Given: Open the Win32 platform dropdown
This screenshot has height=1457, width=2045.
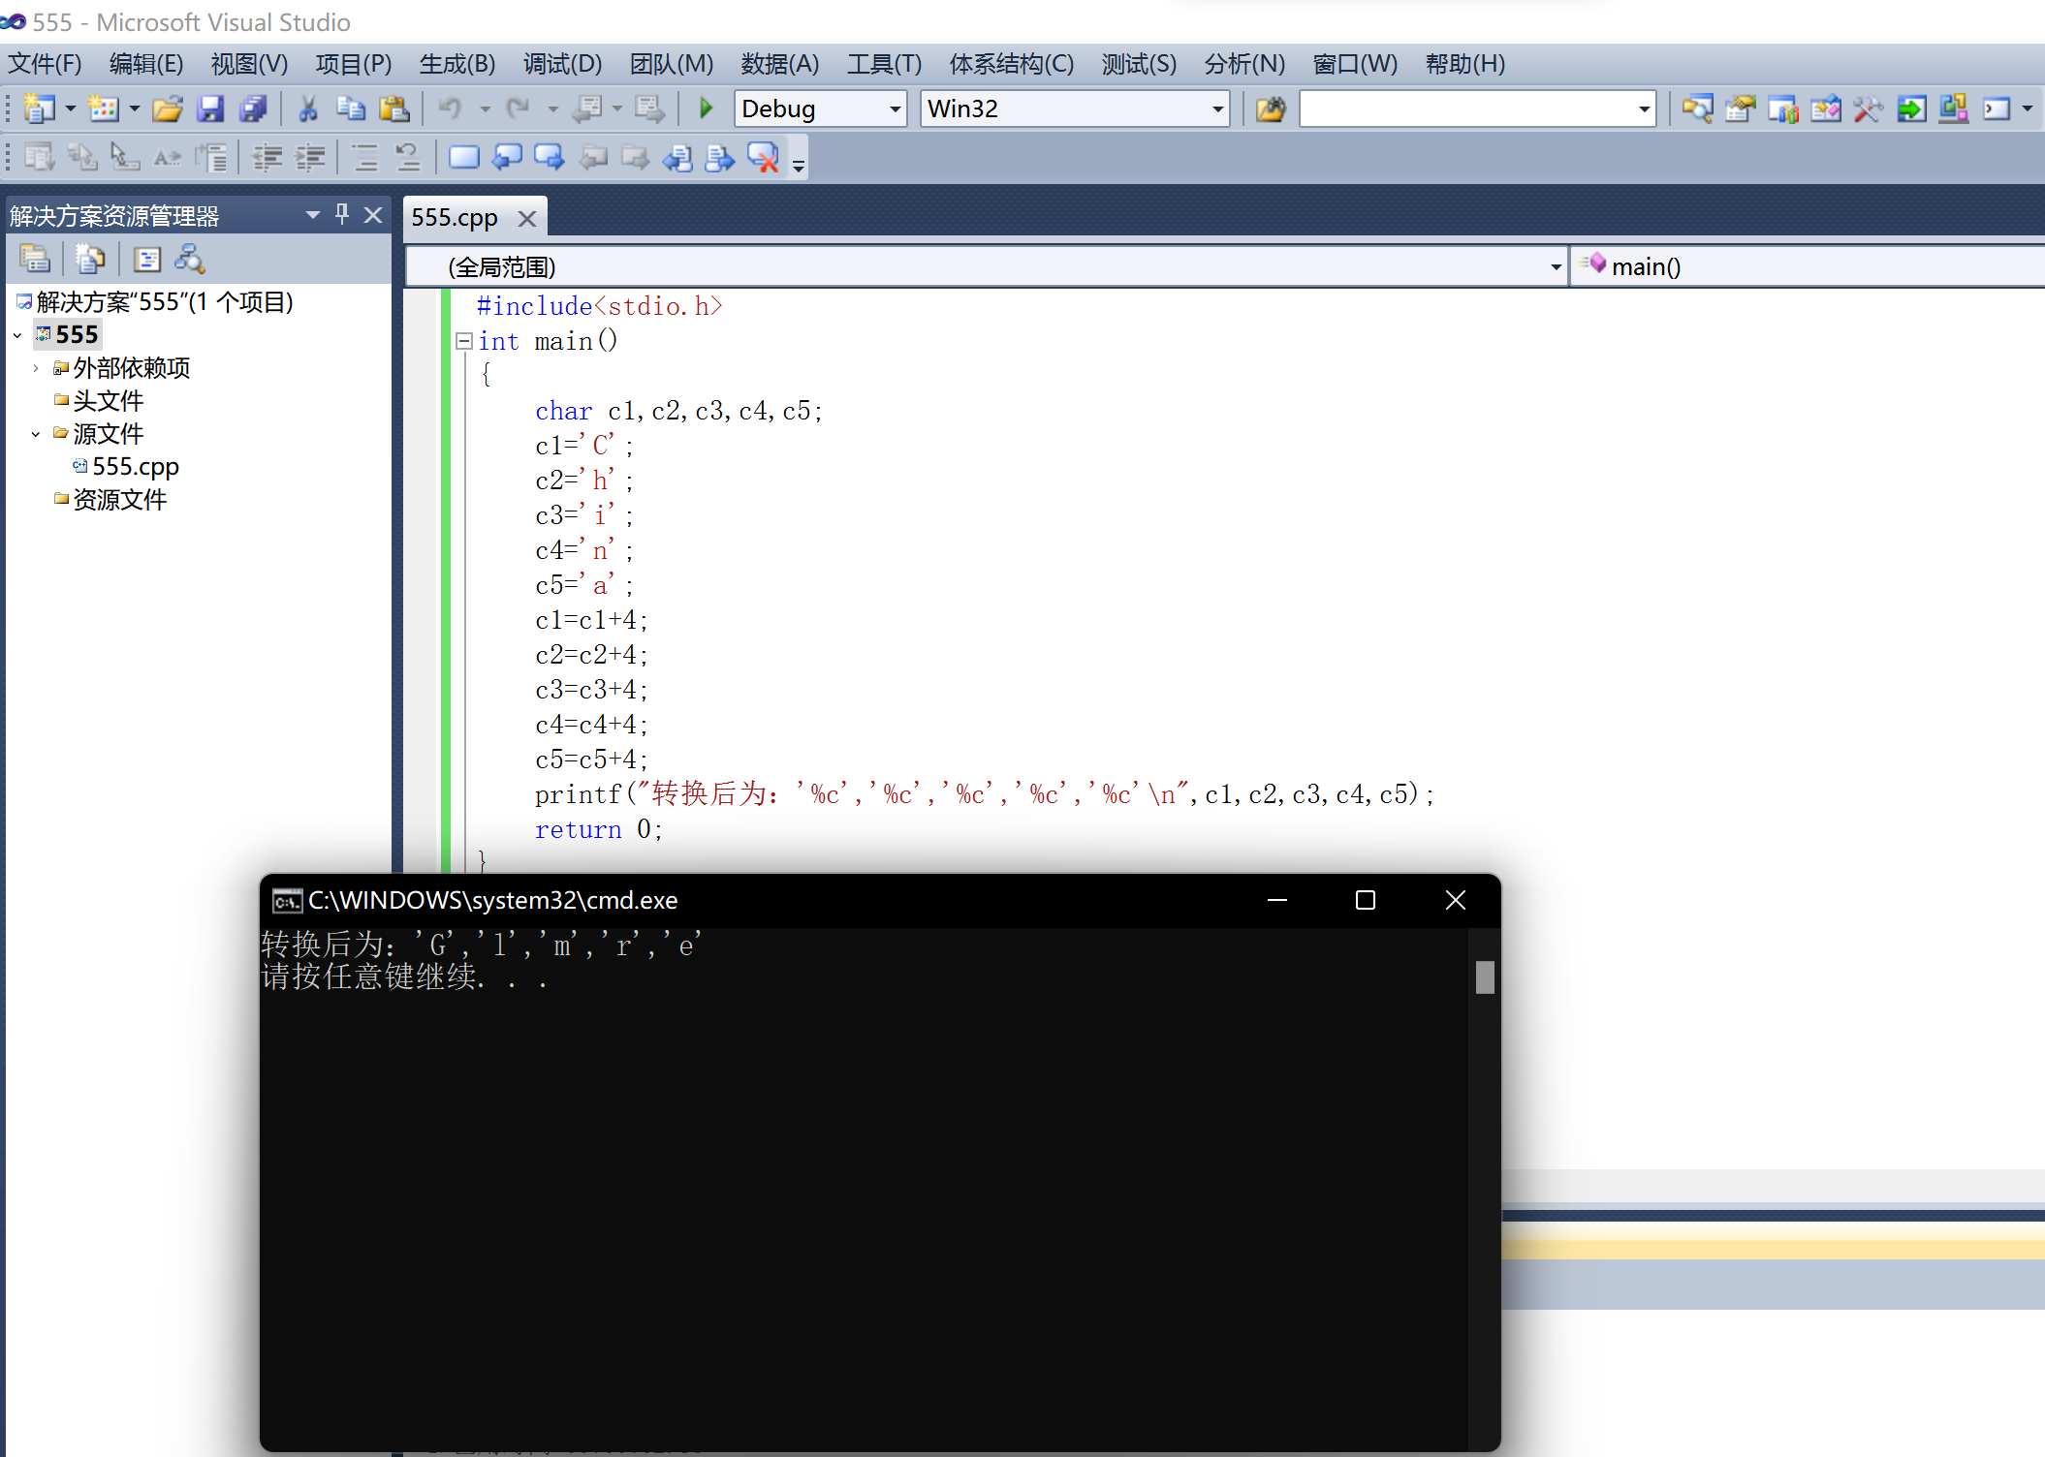Looking at the screenshot, I should (1217, 108).
